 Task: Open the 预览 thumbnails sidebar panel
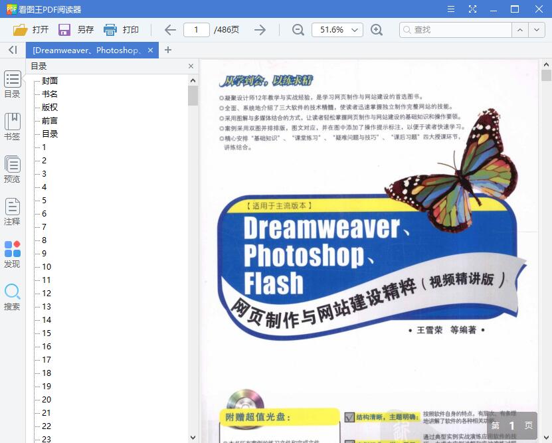13,169
